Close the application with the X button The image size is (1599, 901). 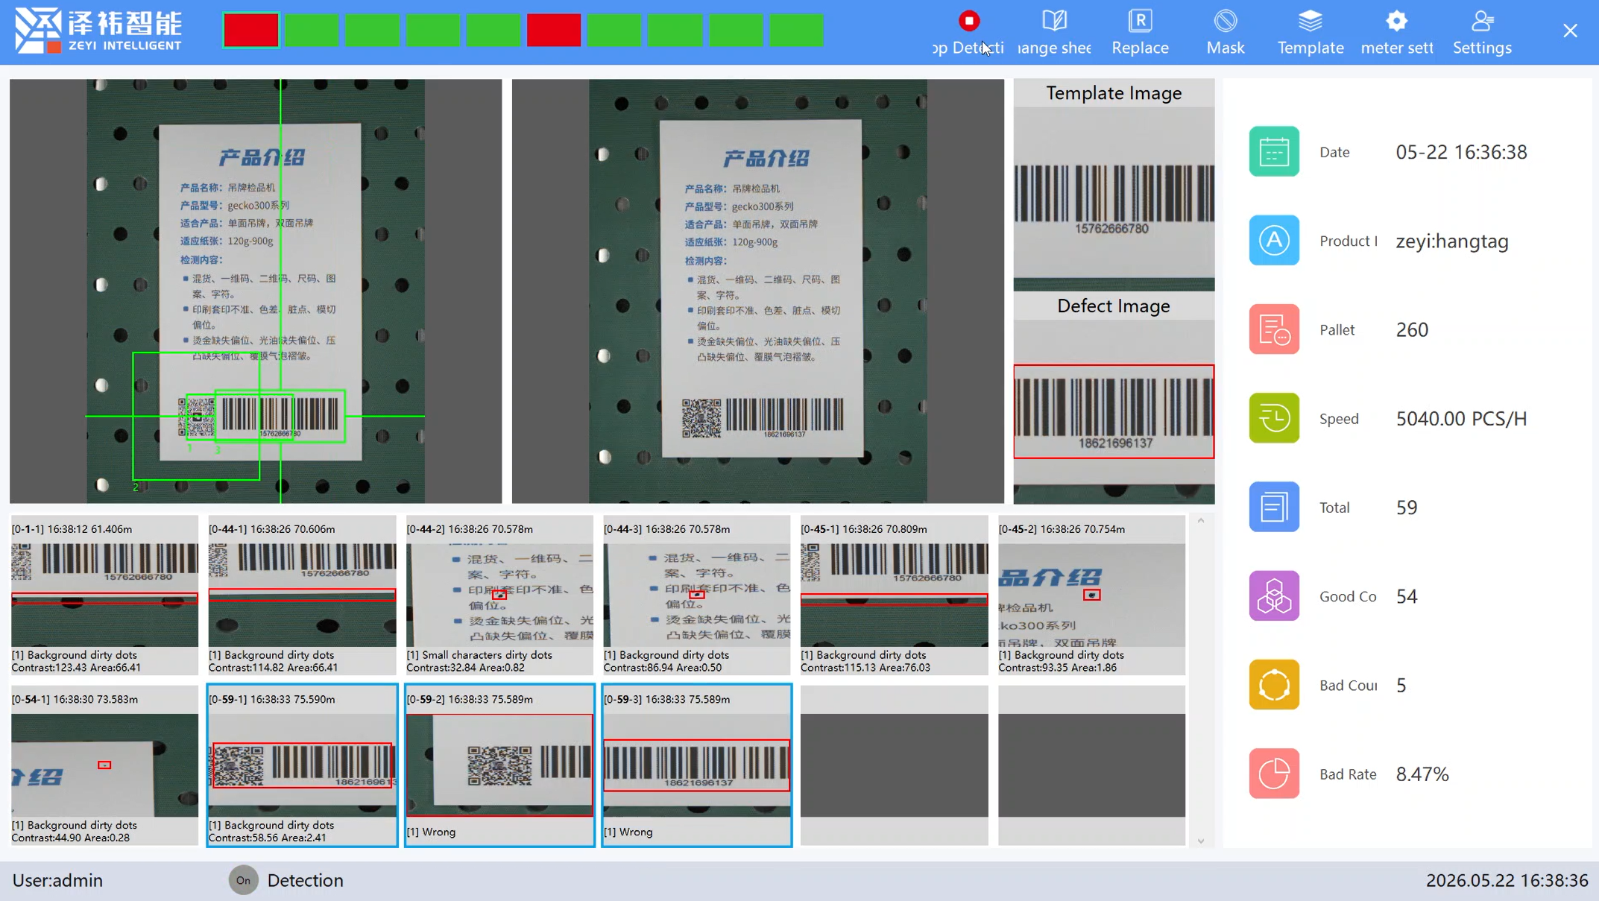pyautogui.click(x=1570, y=31)
